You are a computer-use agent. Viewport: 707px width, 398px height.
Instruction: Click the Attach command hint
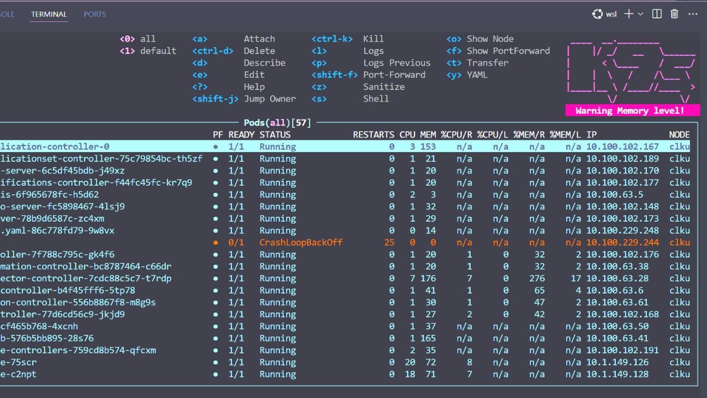pos(259,39)
